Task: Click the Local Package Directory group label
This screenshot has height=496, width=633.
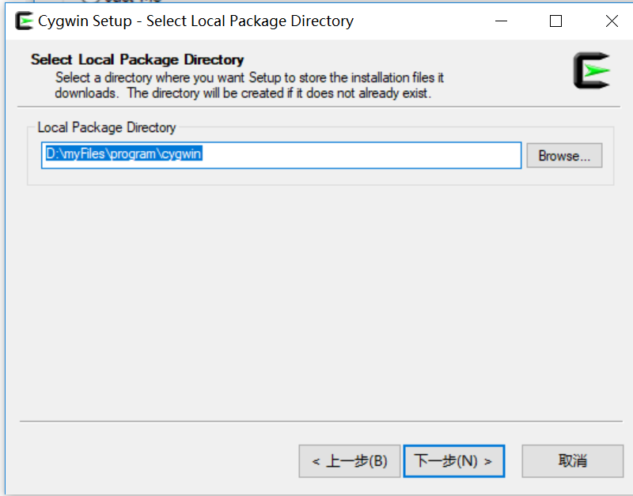Action: coord(107,127)
